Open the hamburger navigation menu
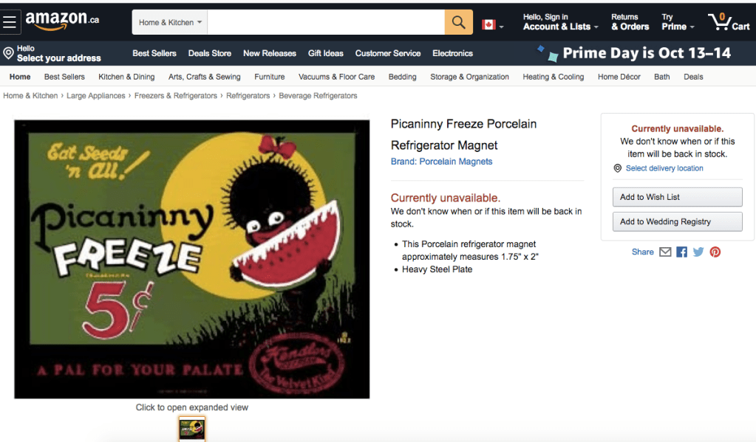The height and width of the screenshot is (442, 756). [x=10, y=21]
